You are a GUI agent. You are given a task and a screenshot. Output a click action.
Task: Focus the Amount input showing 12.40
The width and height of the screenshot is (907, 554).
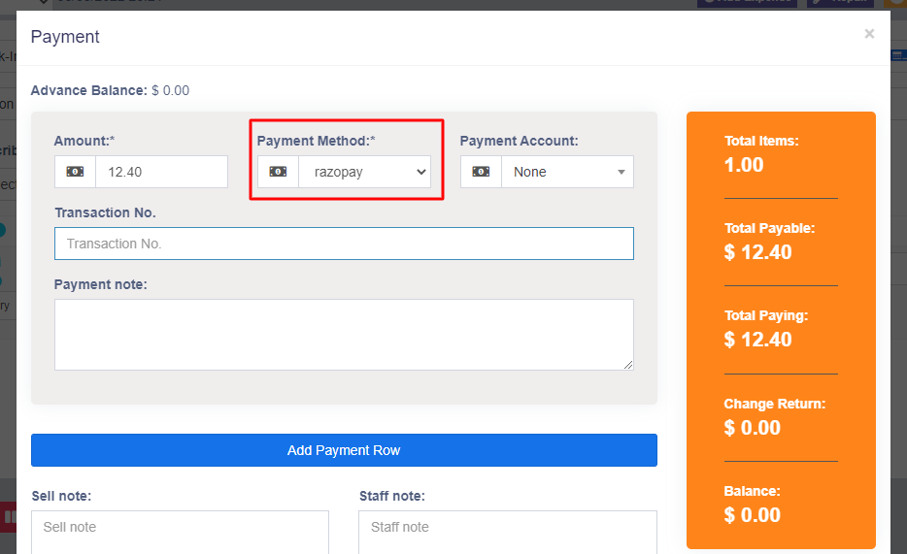click(161, 172)
